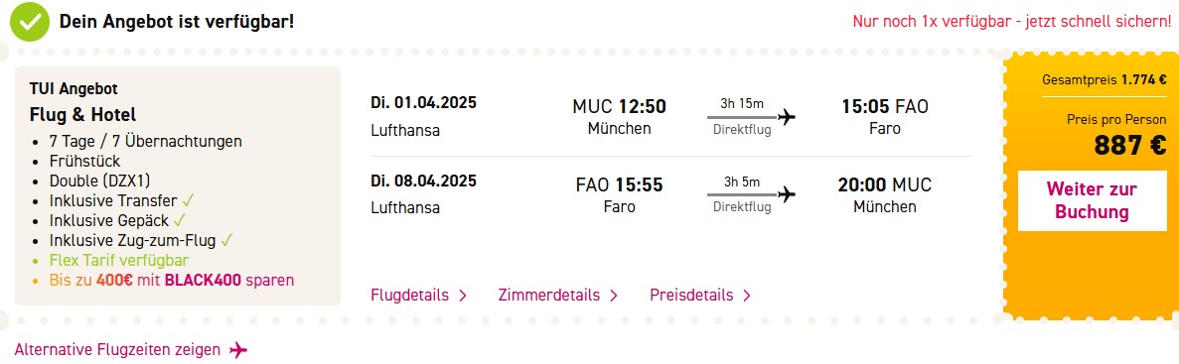Expand Flugdetails via its chevron arrow
The image size is (1179, 364).
pos(463,296)
